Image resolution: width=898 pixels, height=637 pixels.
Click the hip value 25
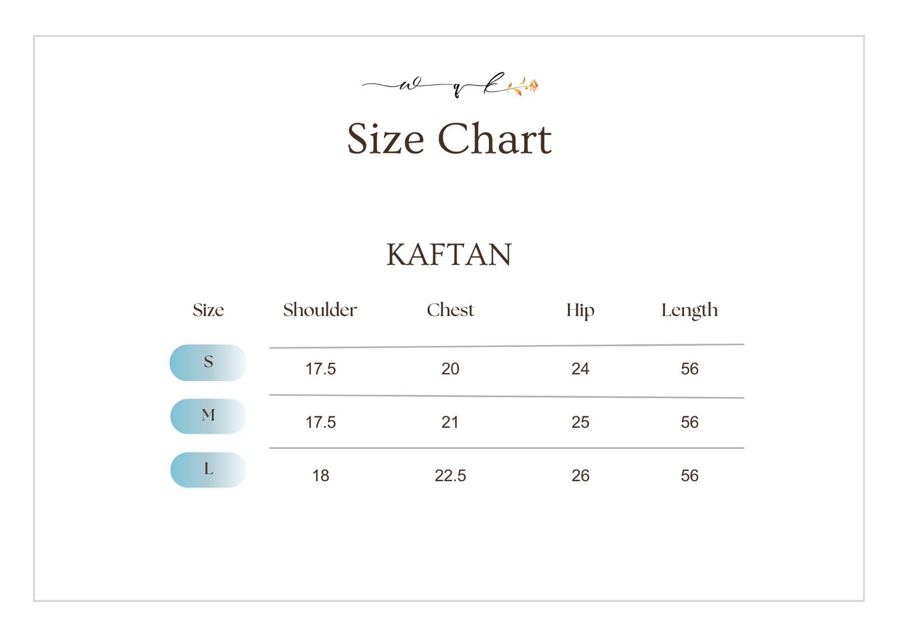coord(580,422)
